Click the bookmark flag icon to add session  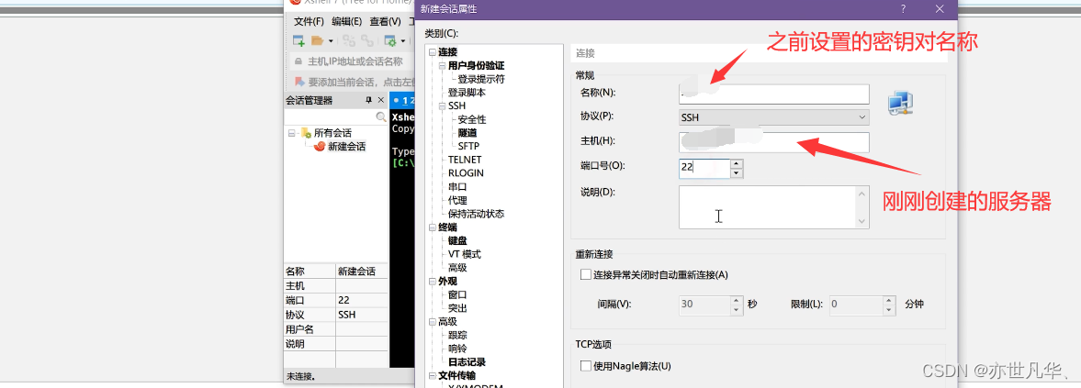pyautogui.click(x=299, y=81)
